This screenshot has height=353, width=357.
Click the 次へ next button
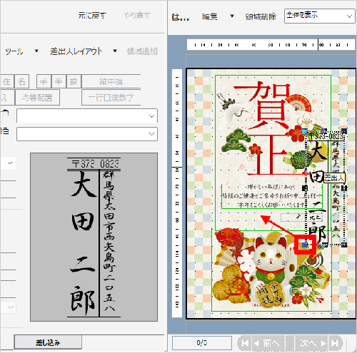click(x=313, y=343)
